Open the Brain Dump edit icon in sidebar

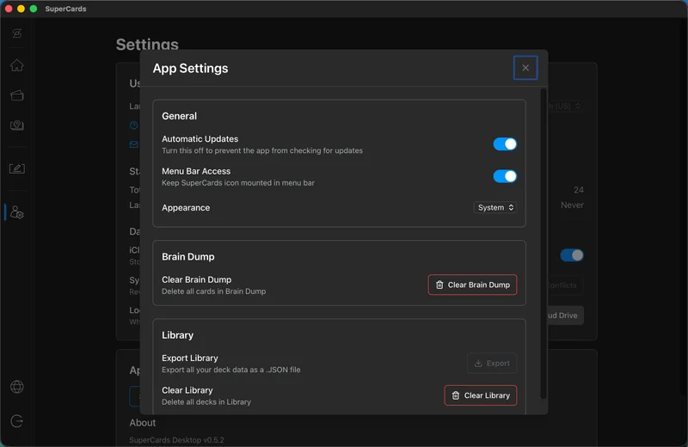[x=17, y=168]
